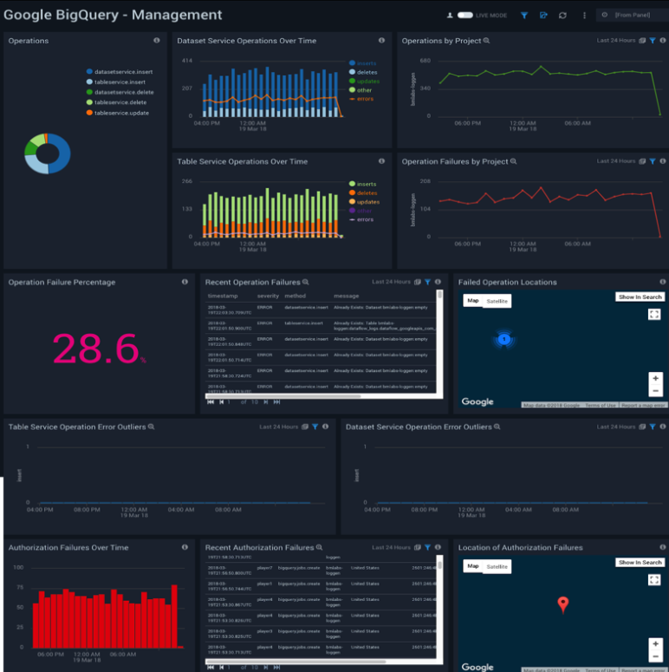Screen dimensions: 669x672
Task: Open Terms of Use link on Failed Operations map
Action: pyautogui.click(x=600, y=406)
